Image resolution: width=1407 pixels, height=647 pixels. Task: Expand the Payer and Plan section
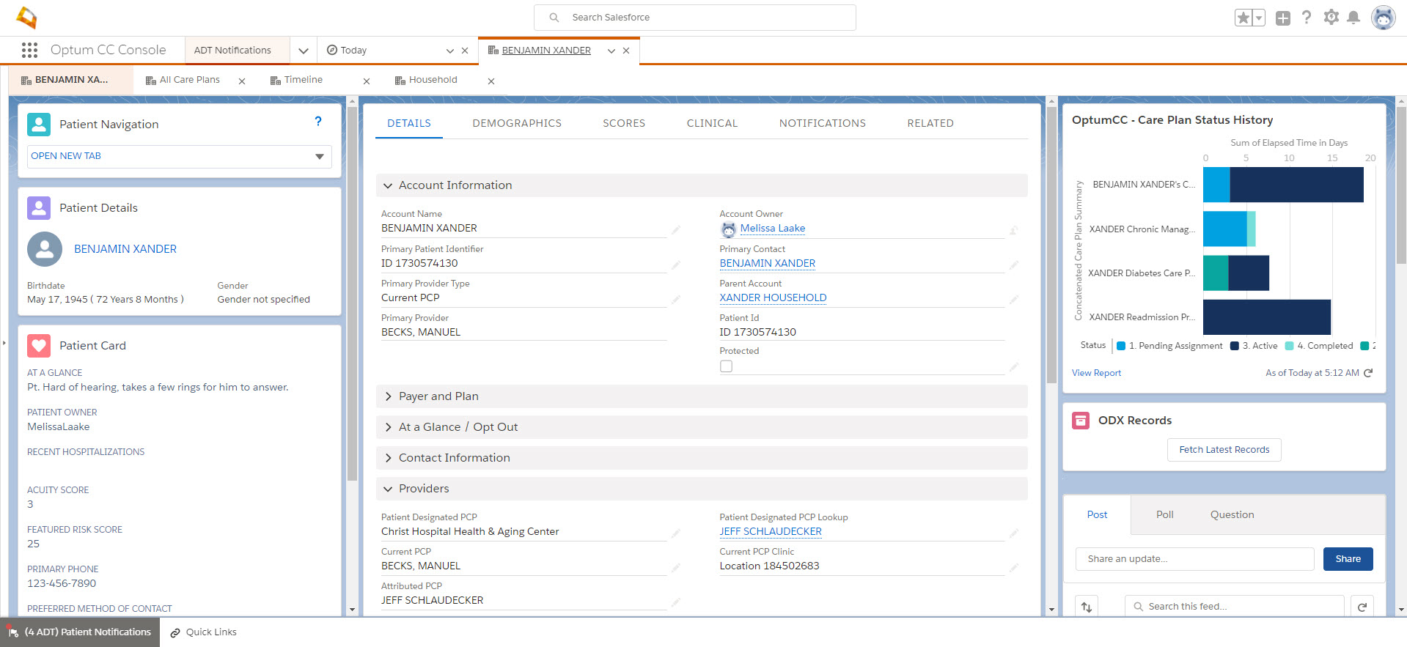pos(438,396)
